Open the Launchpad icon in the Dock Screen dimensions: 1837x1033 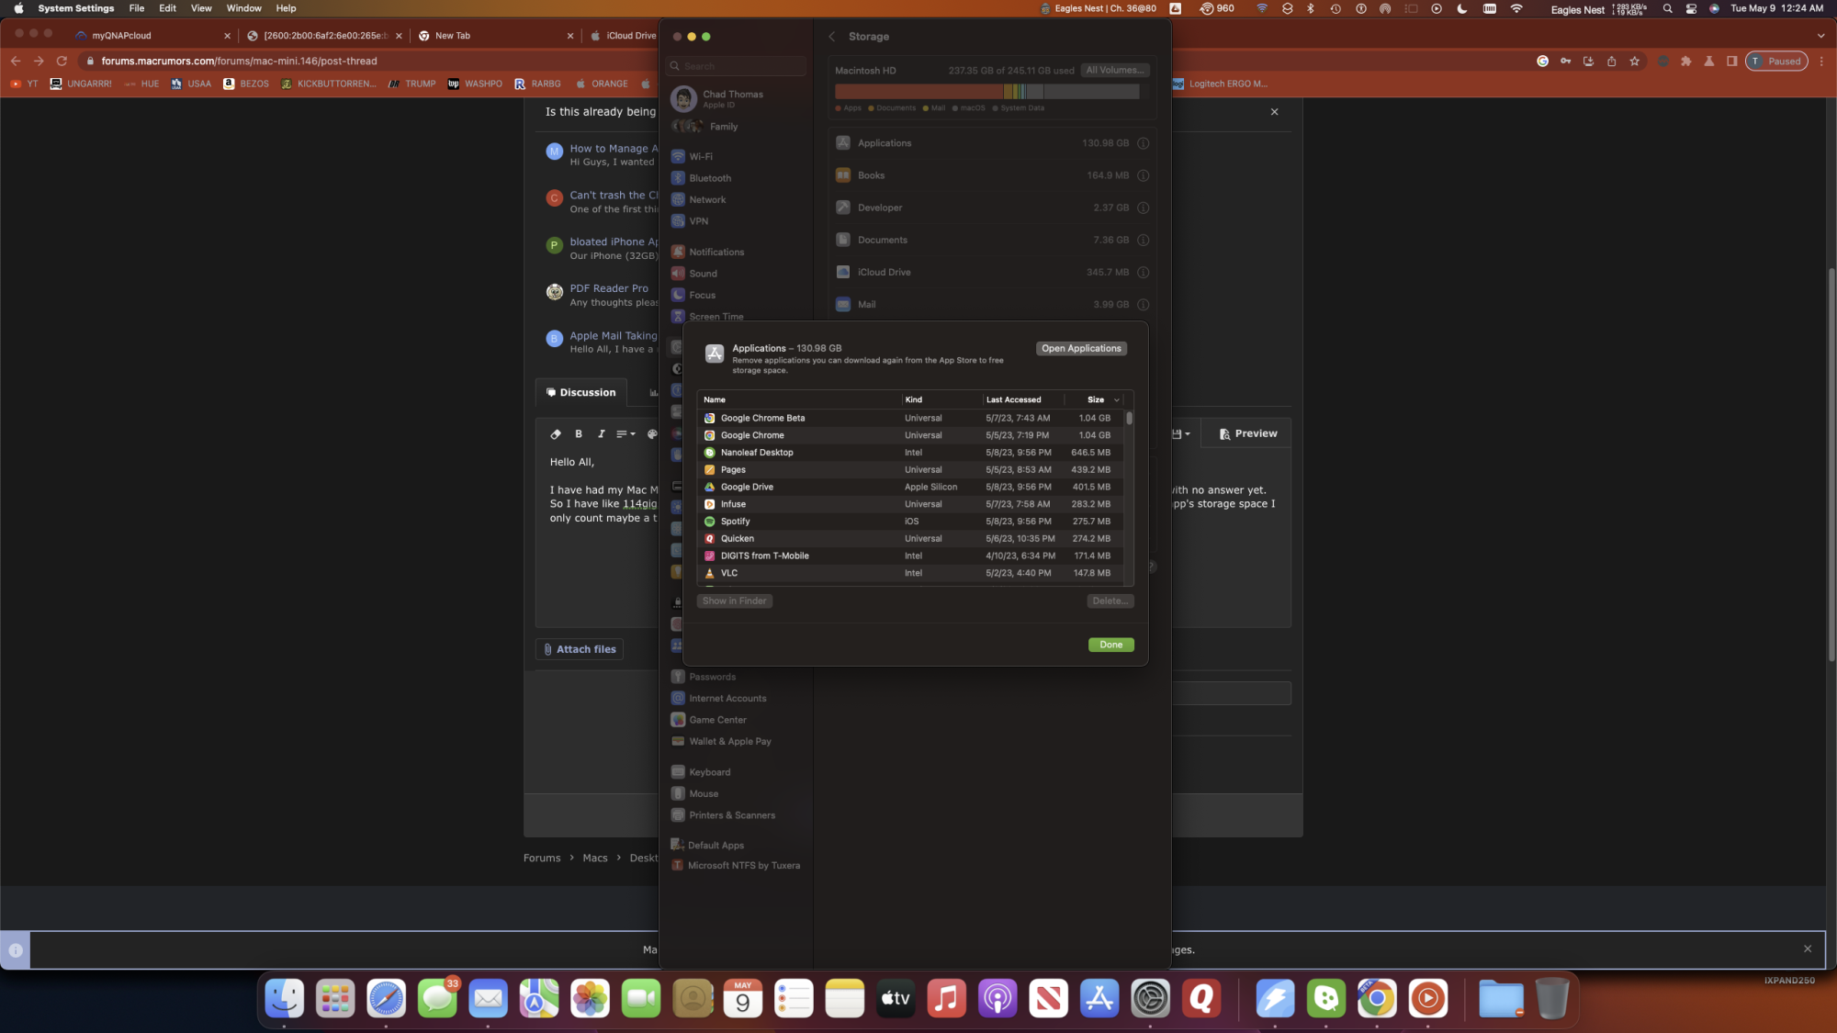click(x=335, y=998)
